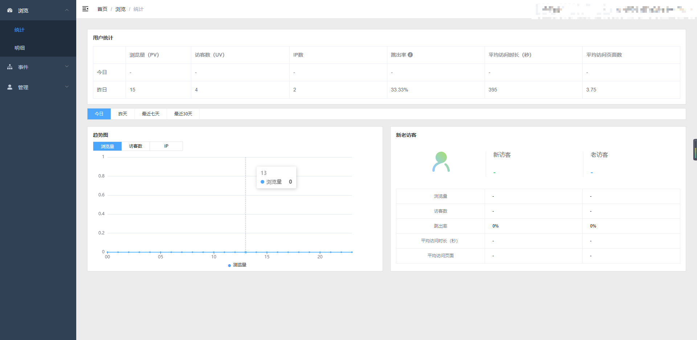Select the 昨天 date range tab
Screen dimensions: 697x340
[x=123, y=114]
